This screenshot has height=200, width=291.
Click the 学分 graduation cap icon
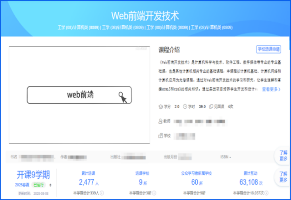[x=161, y=107]
